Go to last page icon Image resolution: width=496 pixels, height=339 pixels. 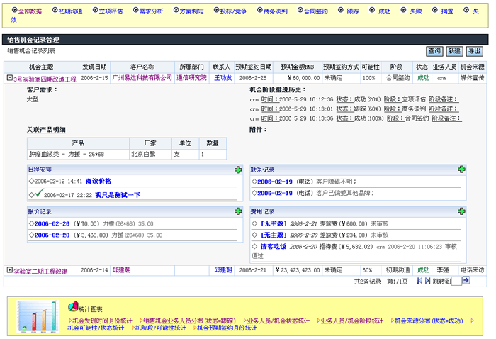428,280
